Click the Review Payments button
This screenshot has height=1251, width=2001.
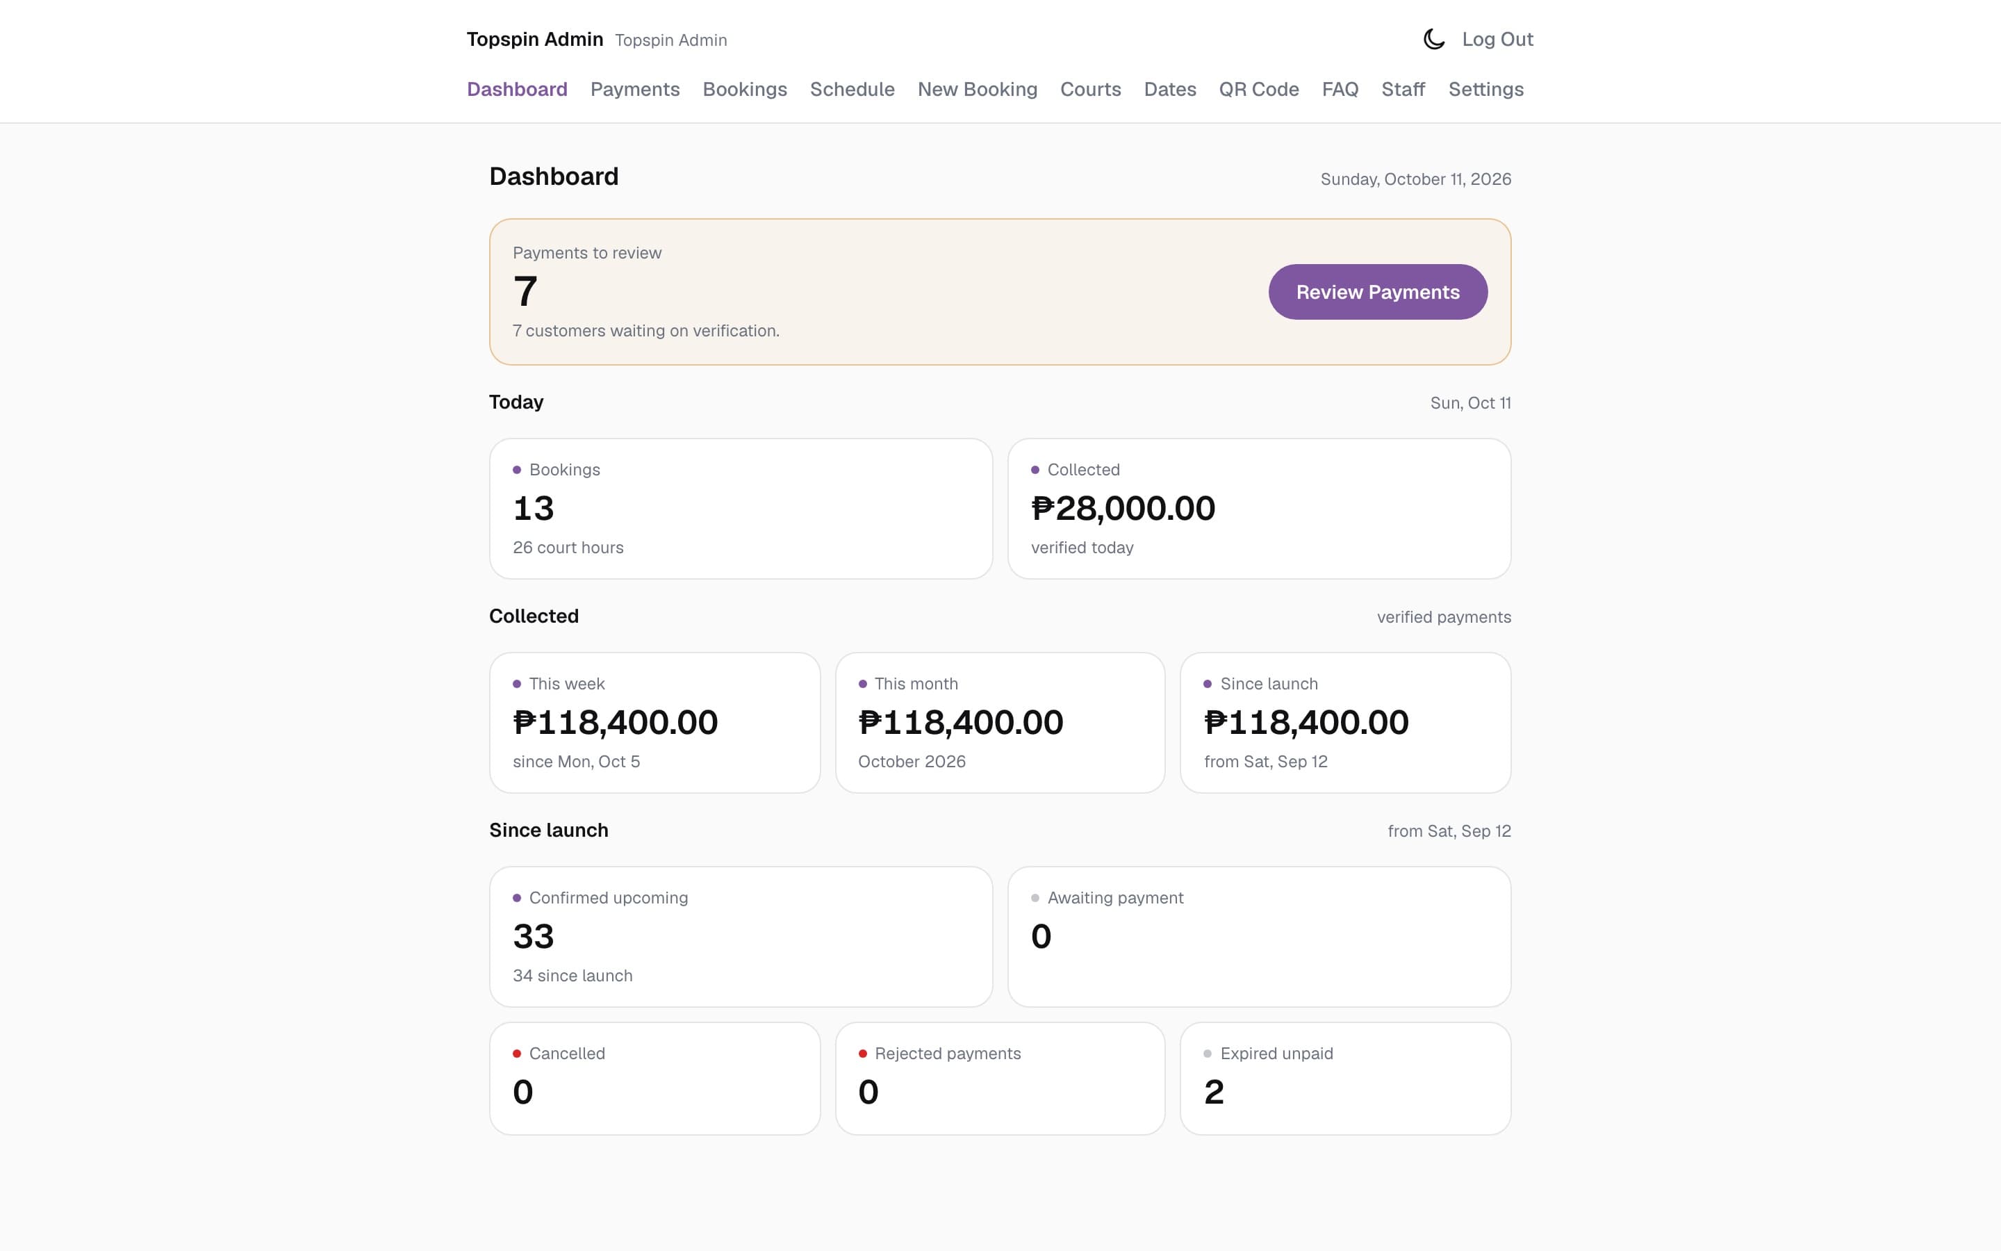(x=1378, y=292)
